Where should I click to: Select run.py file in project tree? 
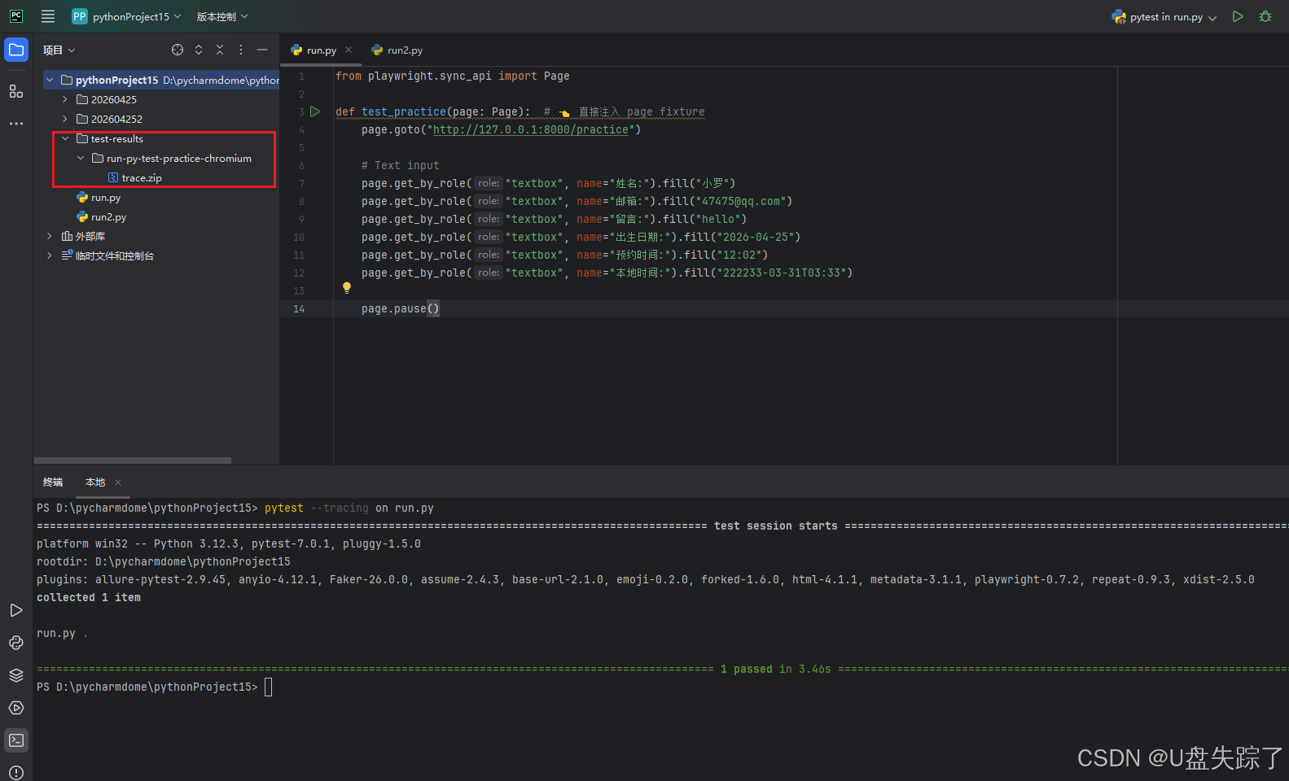click(x=106, y=197)
